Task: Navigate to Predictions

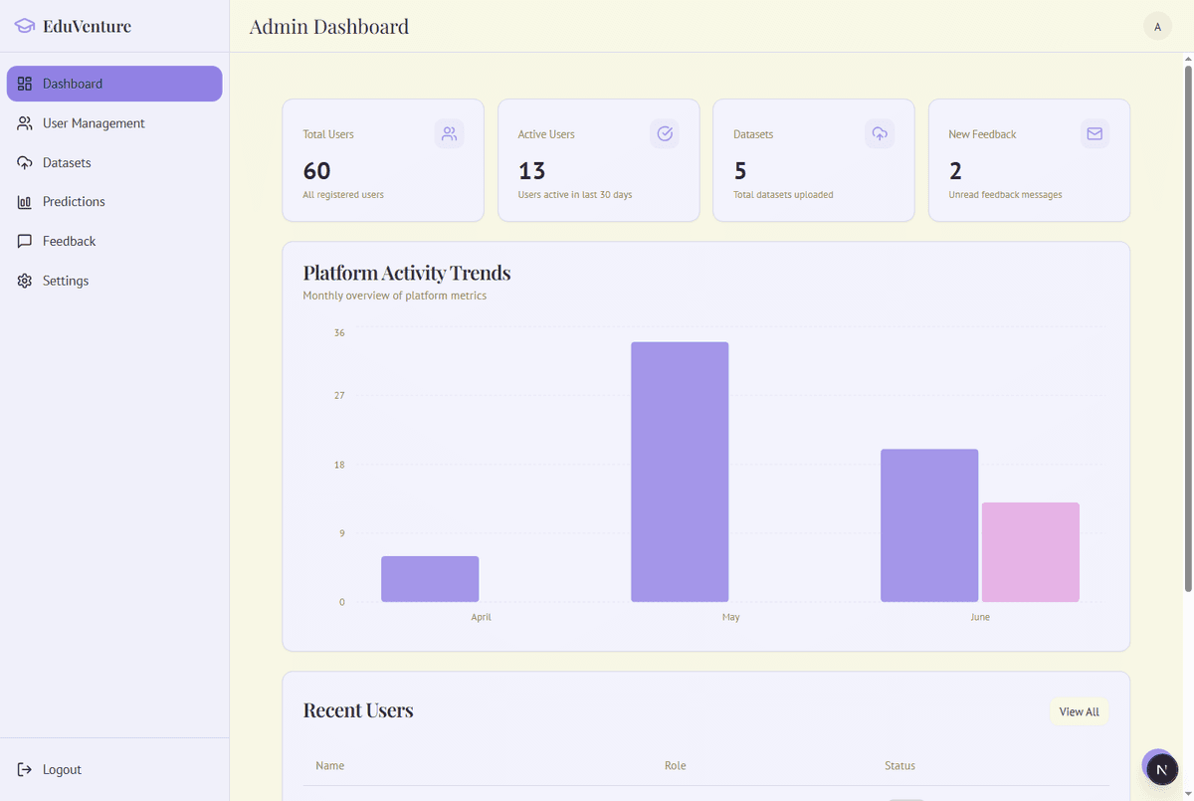Action: point(114,202)
